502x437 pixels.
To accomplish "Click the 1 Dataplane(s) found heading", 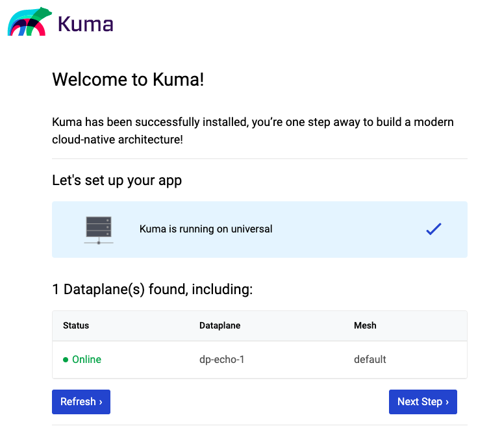I will [153, 290].
